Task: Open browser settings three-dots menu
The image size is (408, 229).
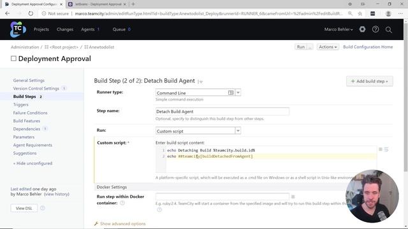Action: point(400,13)
